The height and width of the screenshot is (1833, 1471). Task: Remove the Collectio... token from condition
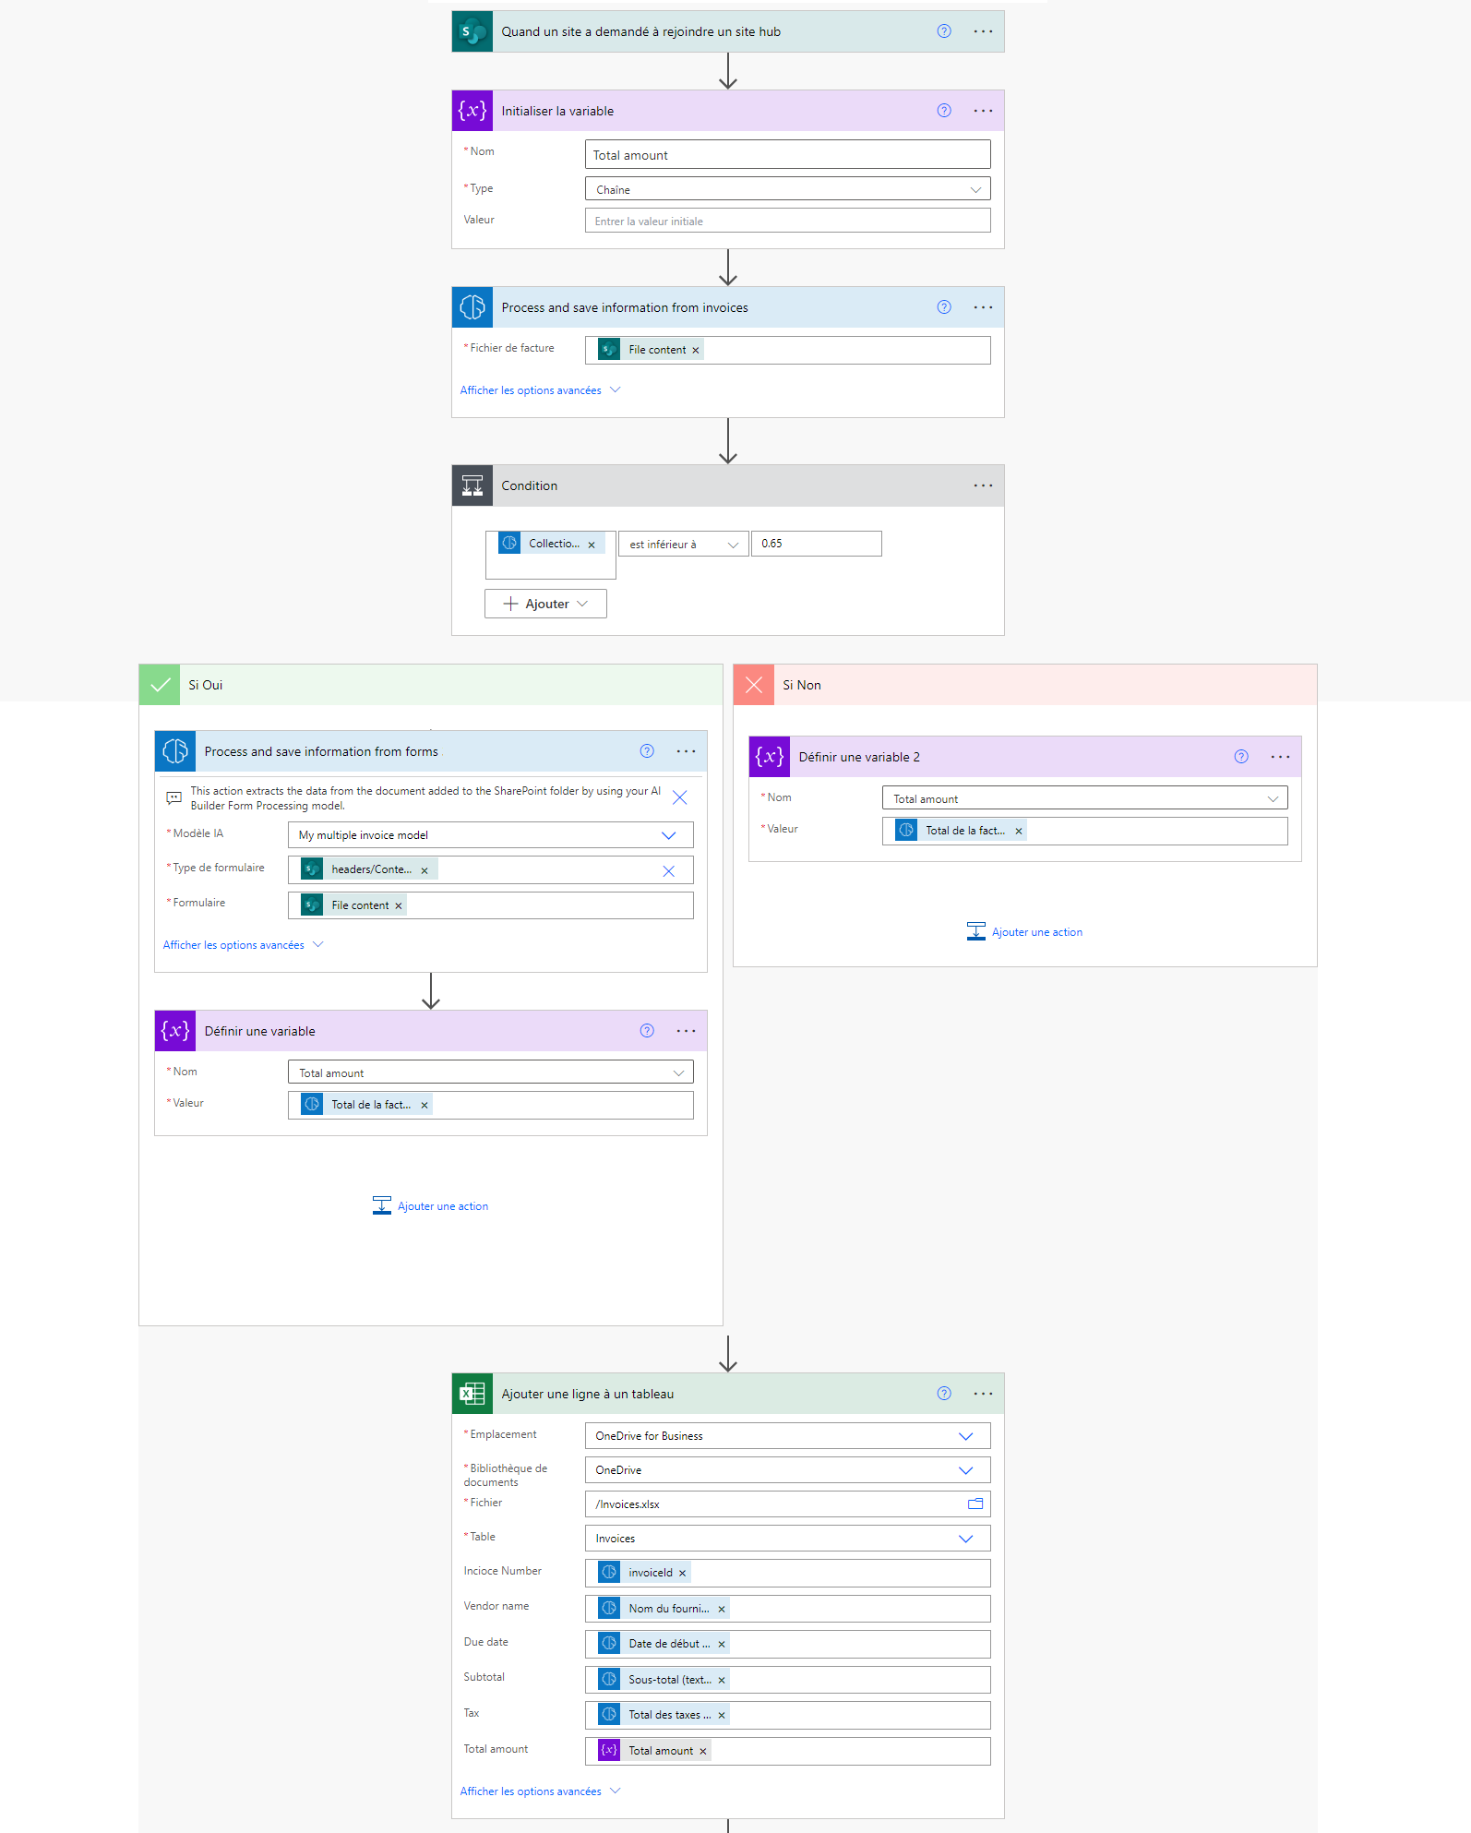pyautogui.click(x=592, y=545)
